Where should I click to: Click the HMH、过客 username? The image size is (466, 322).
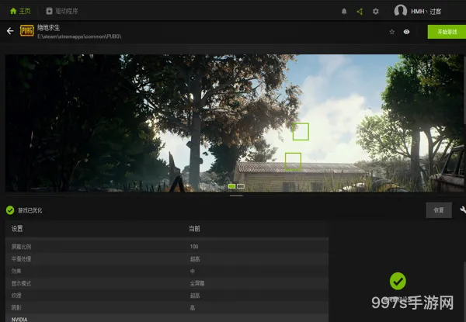(x=426, y=12)
